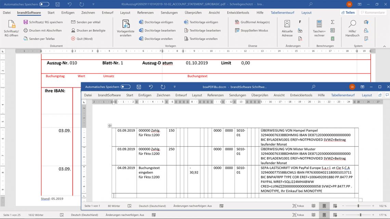Screen dimensions: 390x219
Task: Click the 177 % zoom level
Action: 382,215
